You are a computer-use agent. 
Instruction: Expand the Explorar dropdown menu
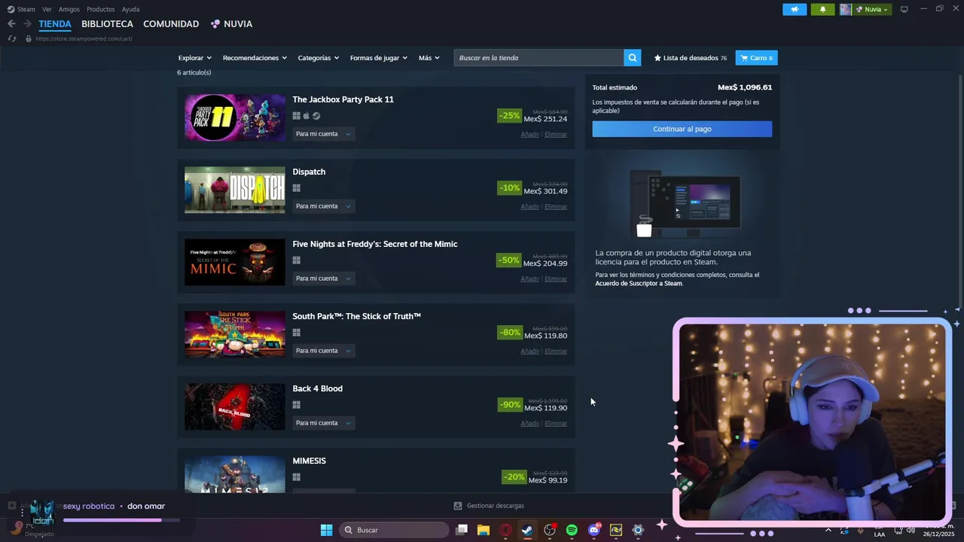pyautogui.click(x=195, y=58)
